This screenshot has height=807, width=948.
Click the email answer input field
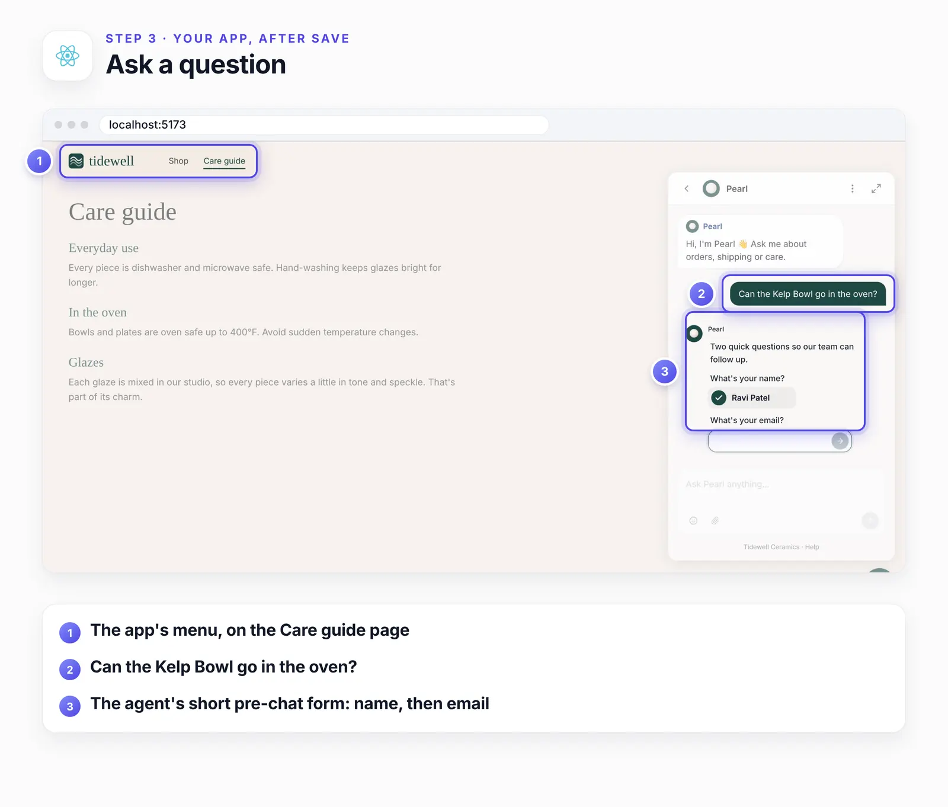pos(780,441)
